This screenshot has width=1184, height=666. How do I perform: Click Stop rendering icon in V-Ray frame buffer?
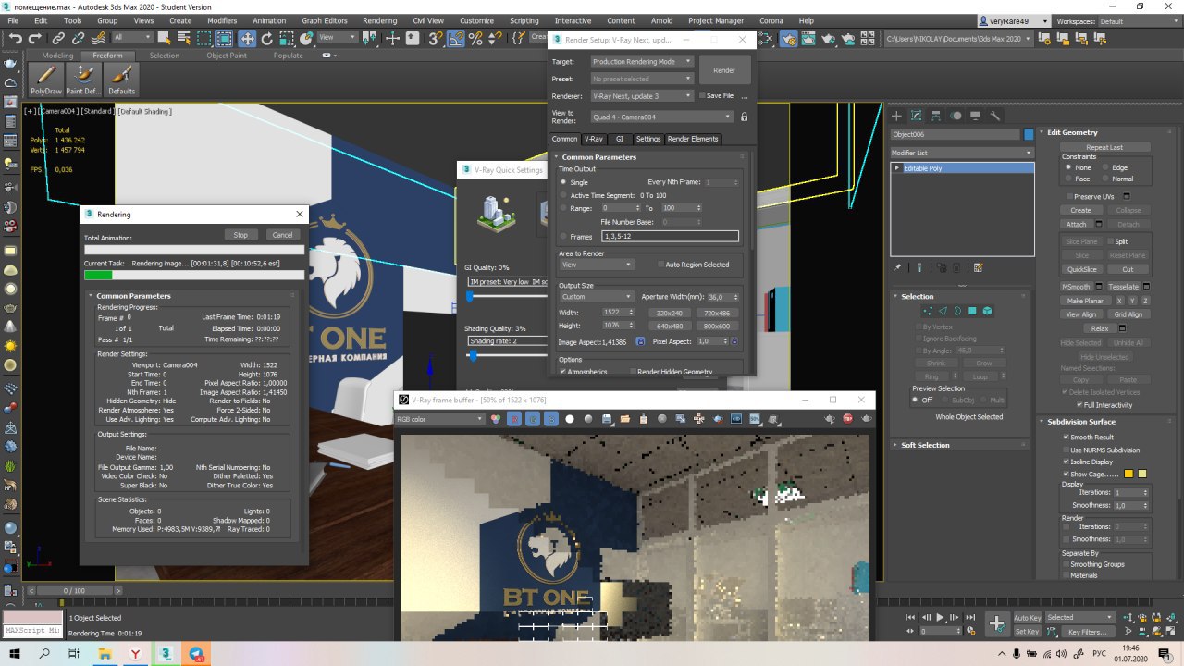pos(848,419)
